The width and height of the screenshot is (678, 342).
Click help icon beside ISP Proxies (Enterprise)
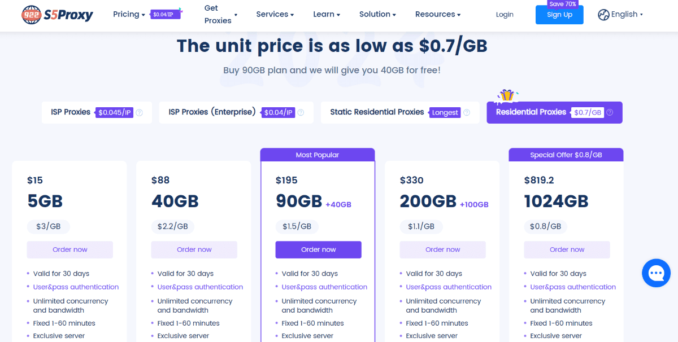coord(301,112)
